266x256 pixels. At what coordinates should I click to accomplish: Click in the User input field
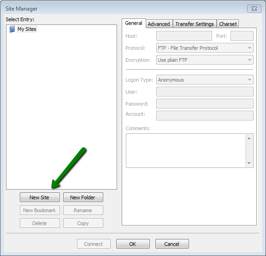pos(205,92)
